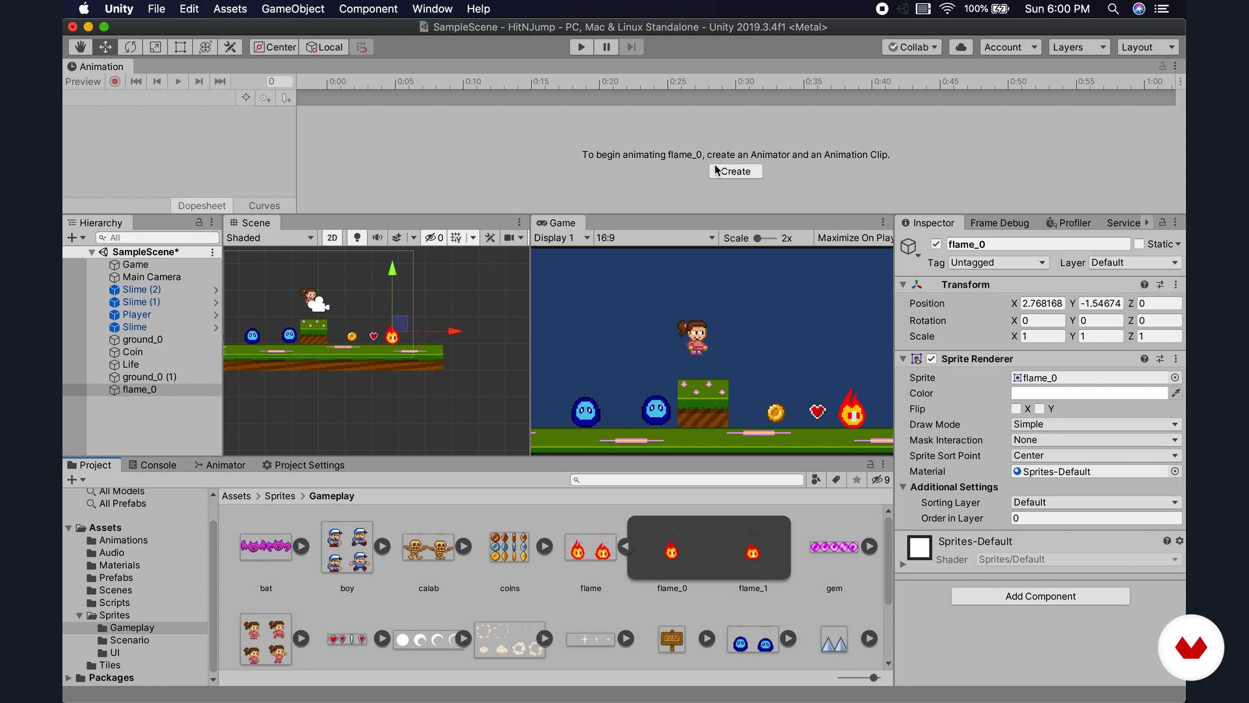Click the Create animation button

click(735, 171)
